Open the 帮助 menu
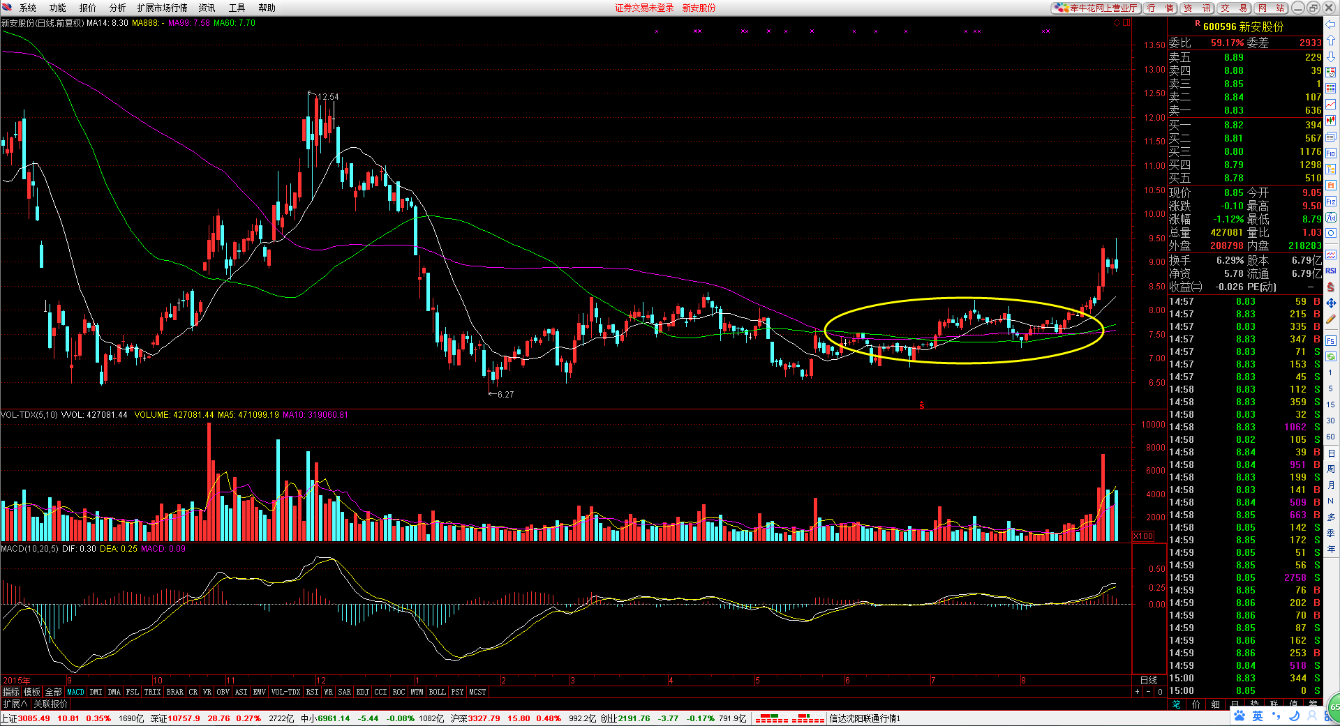Image resolution: width=1340 pixels, height=726 pixels. (x=267, y=8)
